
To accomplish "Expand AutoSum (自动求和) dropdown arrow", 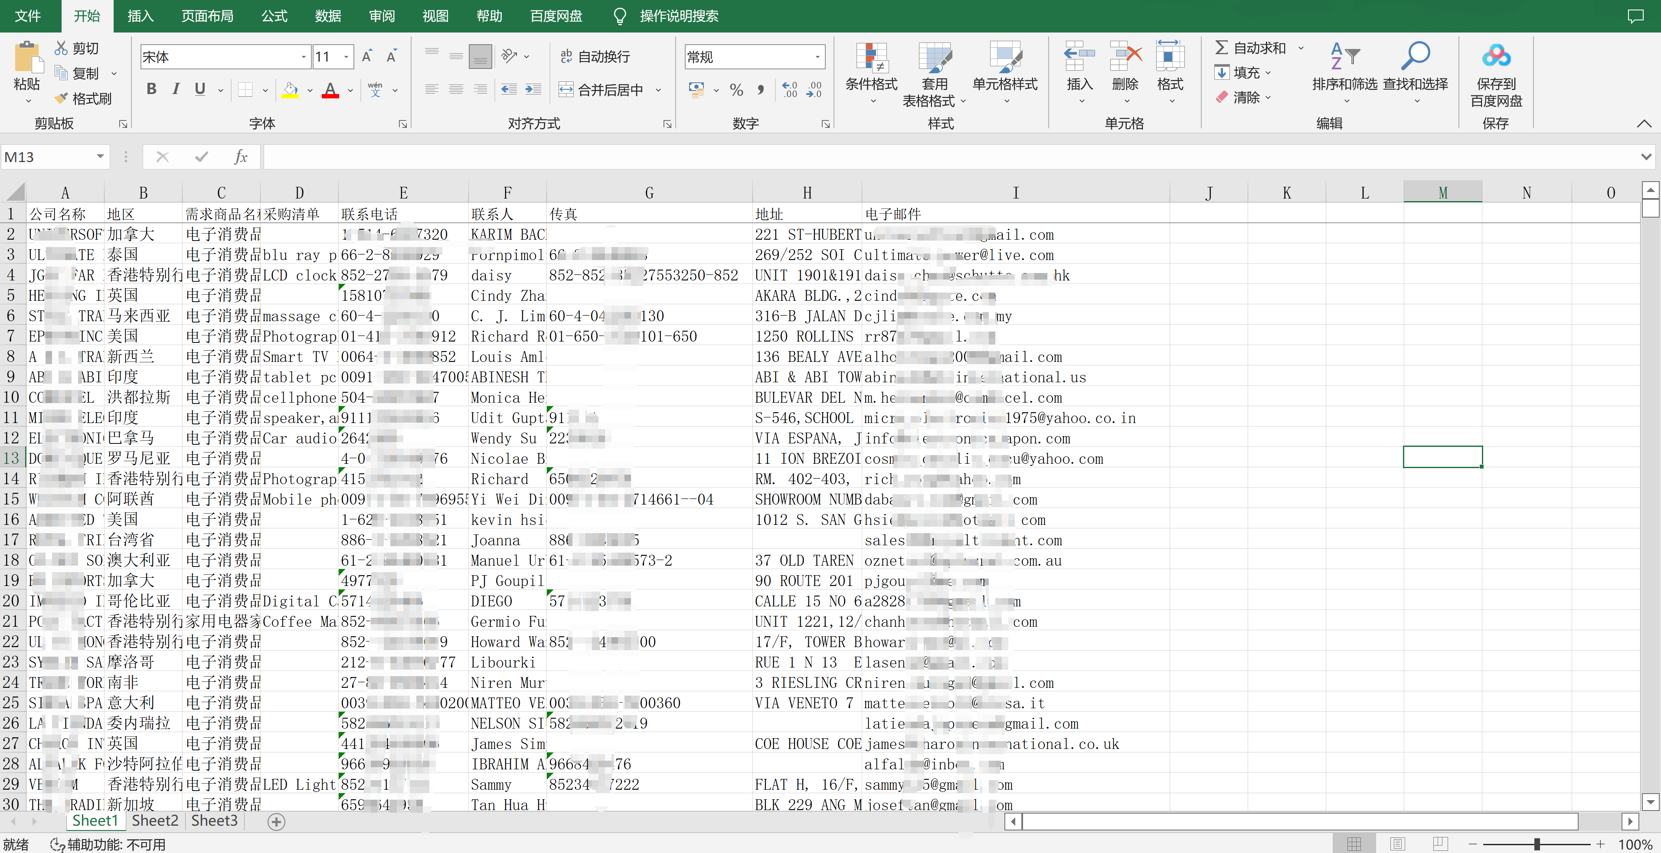I will [x=1301, y=48].
